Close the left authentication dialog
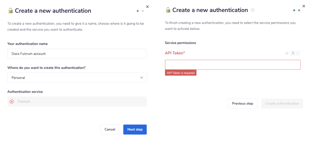 coord(147,6)
